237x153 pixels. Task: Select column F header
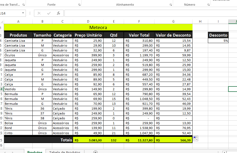point(139,22)
